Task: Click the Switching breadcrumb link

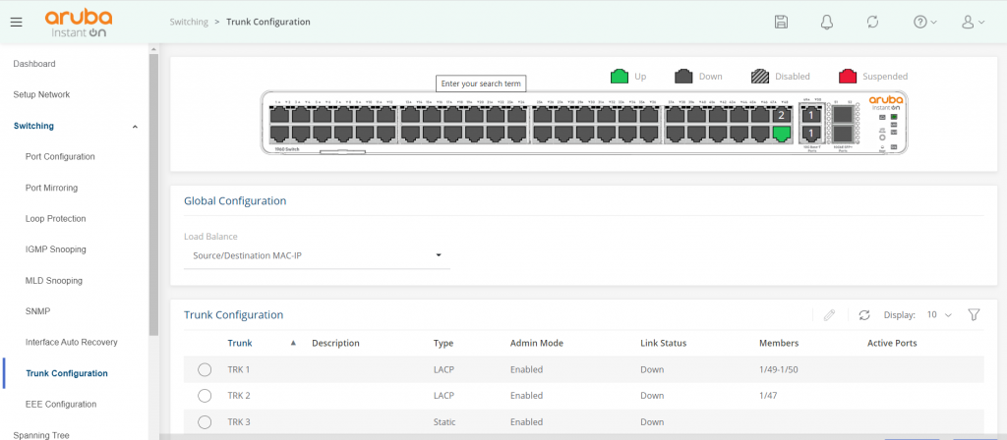Action: tap(189, 22)
